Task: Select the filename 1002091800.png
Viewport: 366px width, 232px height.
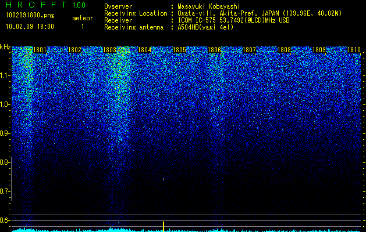Action: click(x=30, y=15)
